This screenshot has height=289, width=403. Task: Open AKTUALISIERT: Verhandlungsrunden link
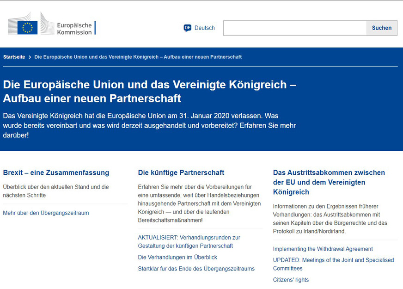coord(189,241)
